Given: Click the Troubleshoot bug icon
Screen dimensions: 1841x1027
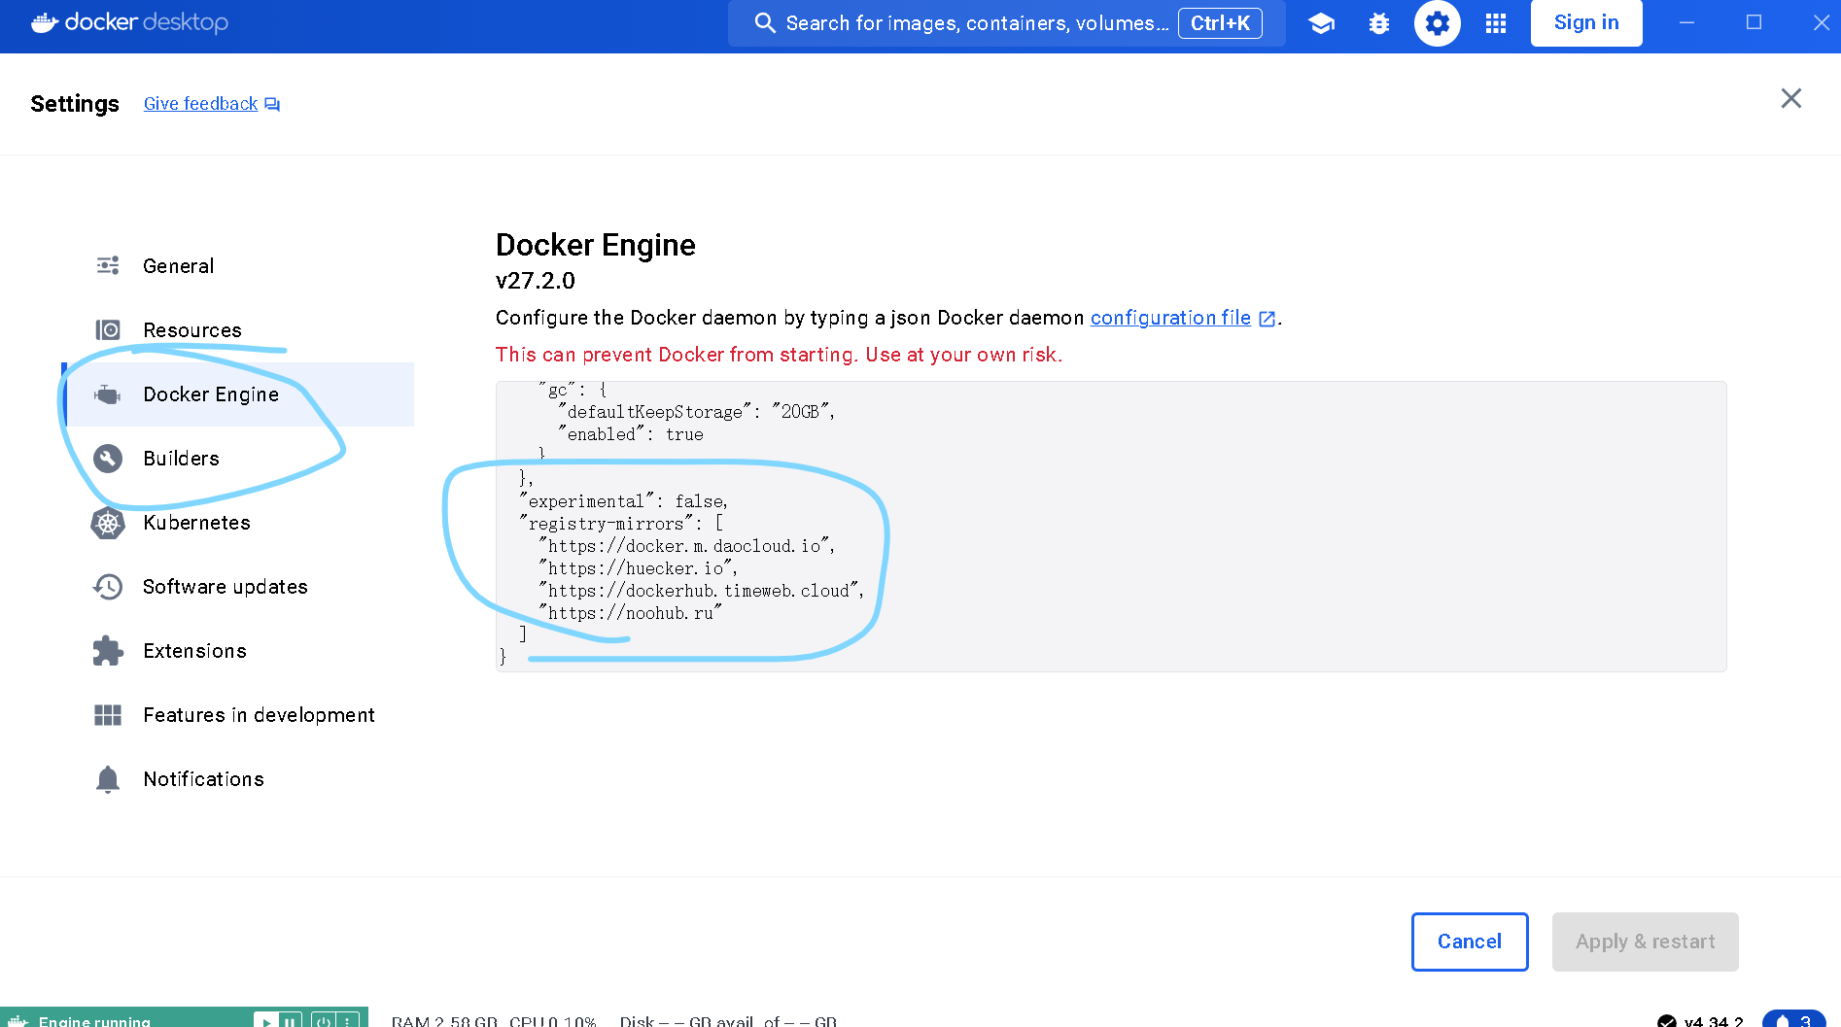Looking at the screenshot, I should click(x=1379, y=23).
